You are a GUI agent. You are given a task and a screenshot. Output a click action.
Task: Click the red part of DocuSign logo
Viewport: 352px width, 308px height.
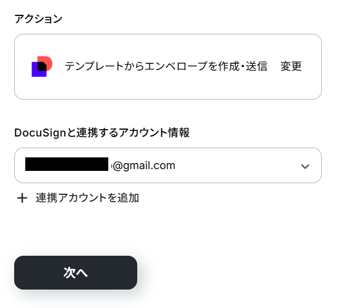coord(48,60)
